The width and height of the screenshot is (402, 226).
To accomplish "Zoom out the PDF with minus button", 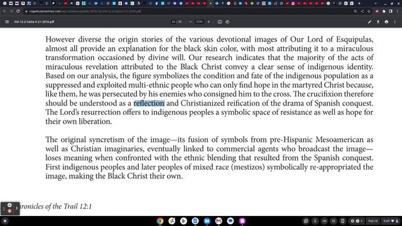I will coord(190,22).
